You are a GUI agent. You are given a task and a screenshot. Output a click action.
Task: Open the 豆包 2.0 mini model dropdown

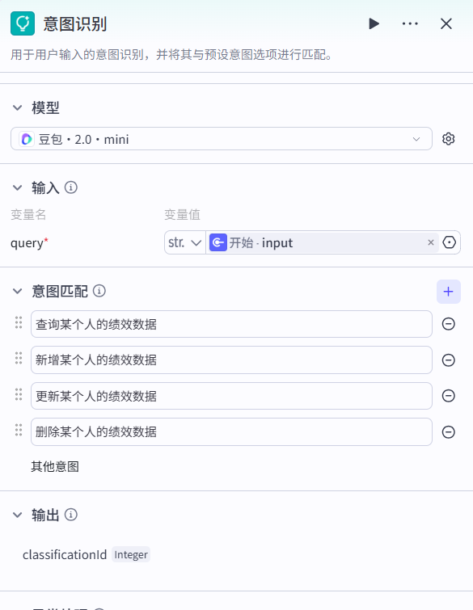point(221,139)
